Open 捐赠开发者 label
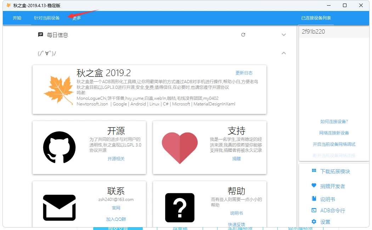 [x=333, y=186]
